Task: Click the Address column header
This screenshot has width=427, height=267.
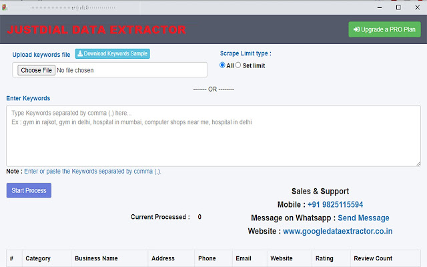Action: click(163, 258)
